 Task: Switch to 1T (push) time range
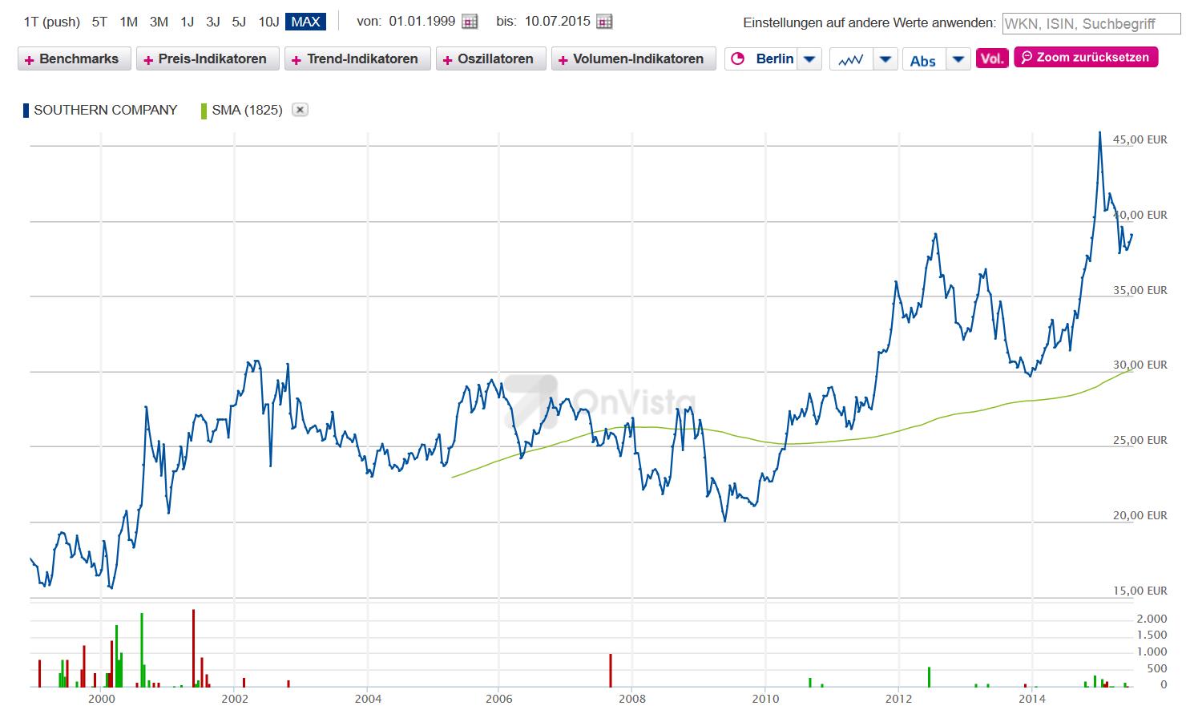click(x=52, y=22)
